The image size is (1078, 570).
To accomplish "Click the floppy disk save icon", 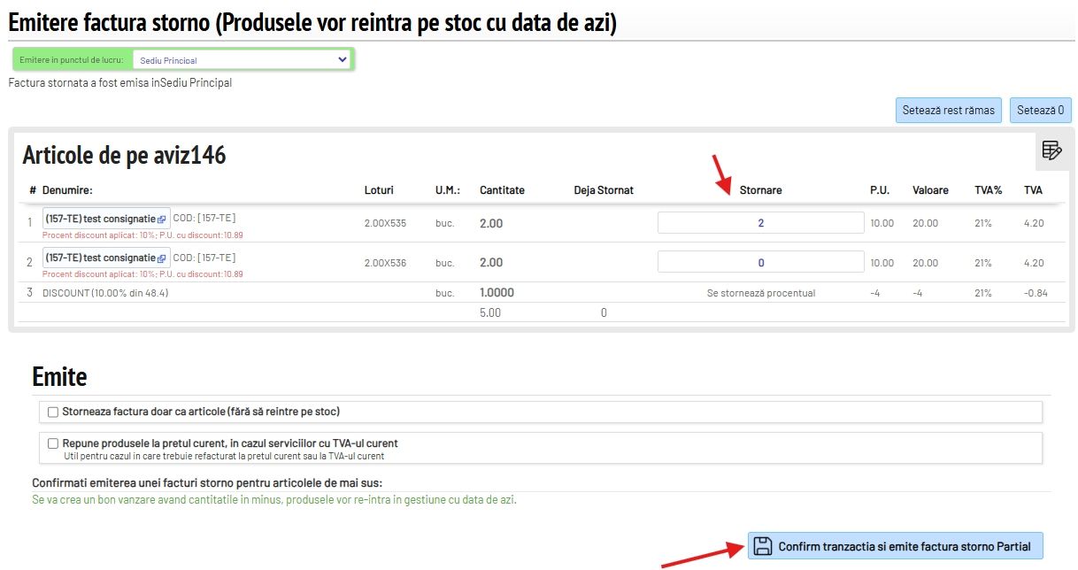I will [x=762, y=546].
